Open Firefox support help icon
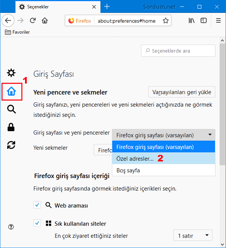This screenshot has width=226, height=248. [x=11, y=227]
